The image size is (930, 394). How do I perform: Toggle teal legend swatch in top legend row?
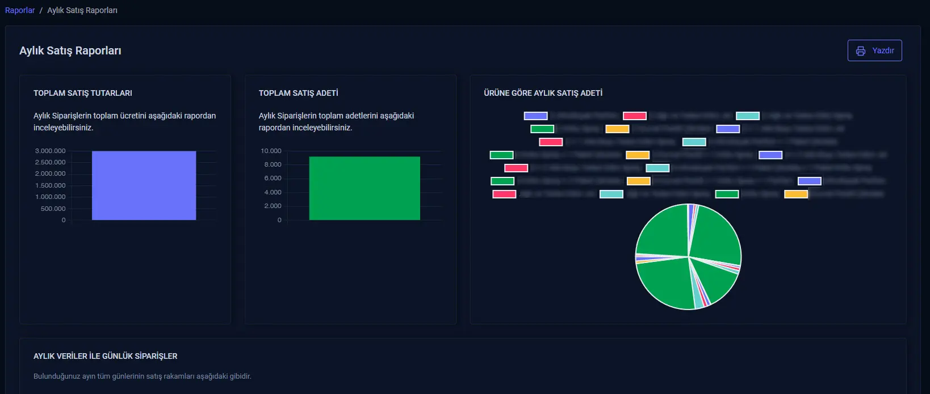[x=747, y=116]
